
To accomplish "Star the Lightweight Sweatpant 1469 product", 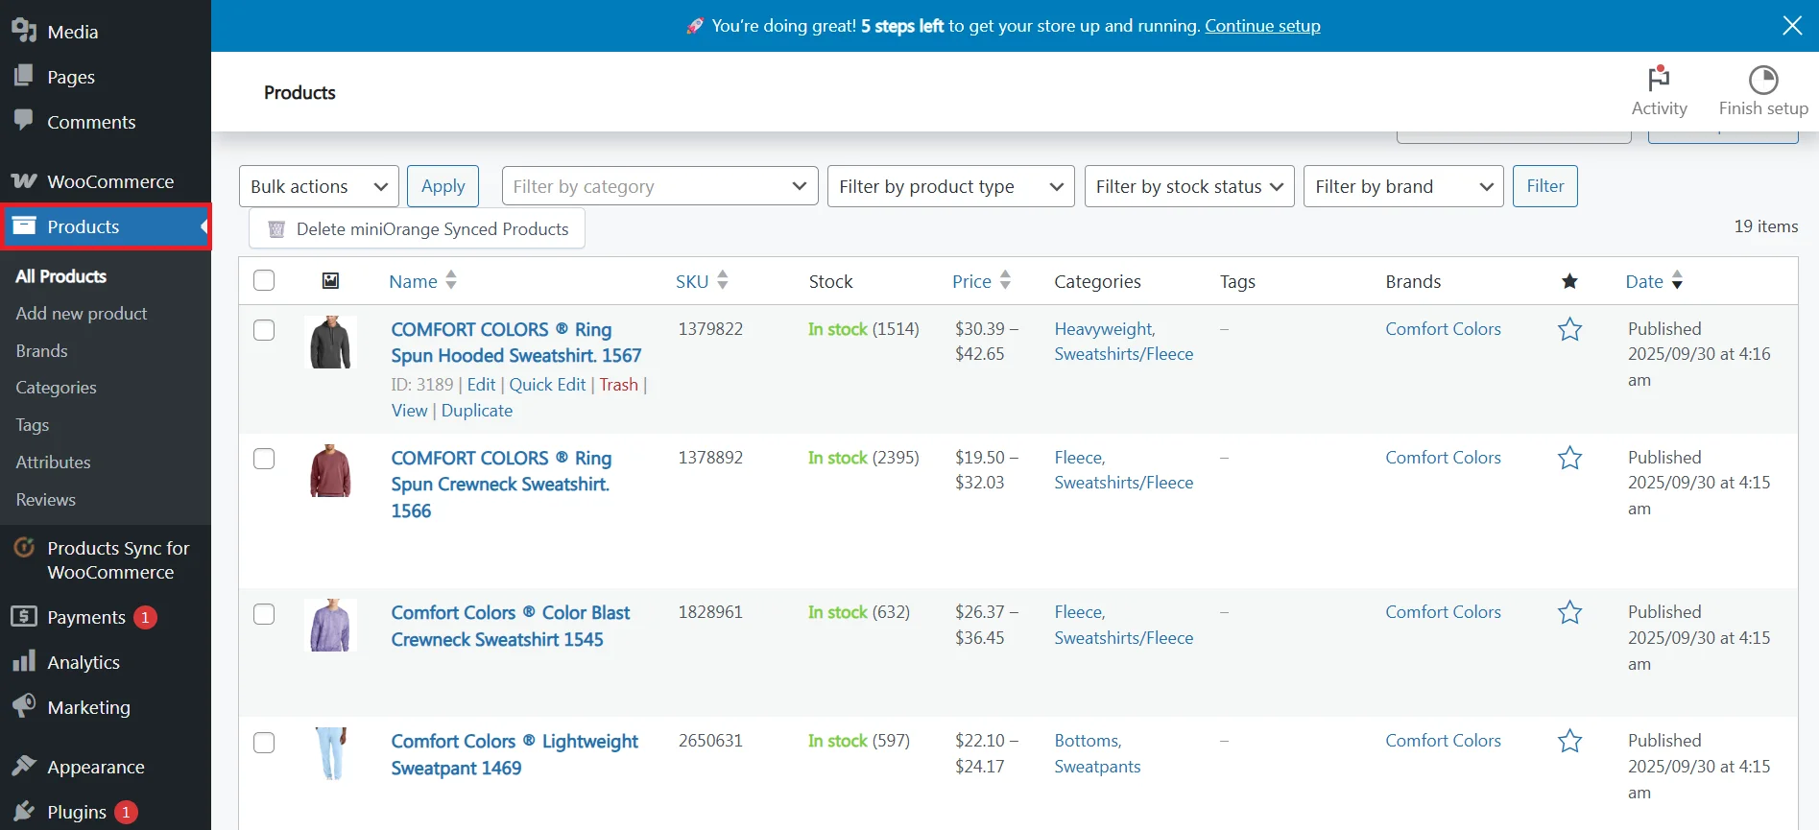I will [1569, 742].
